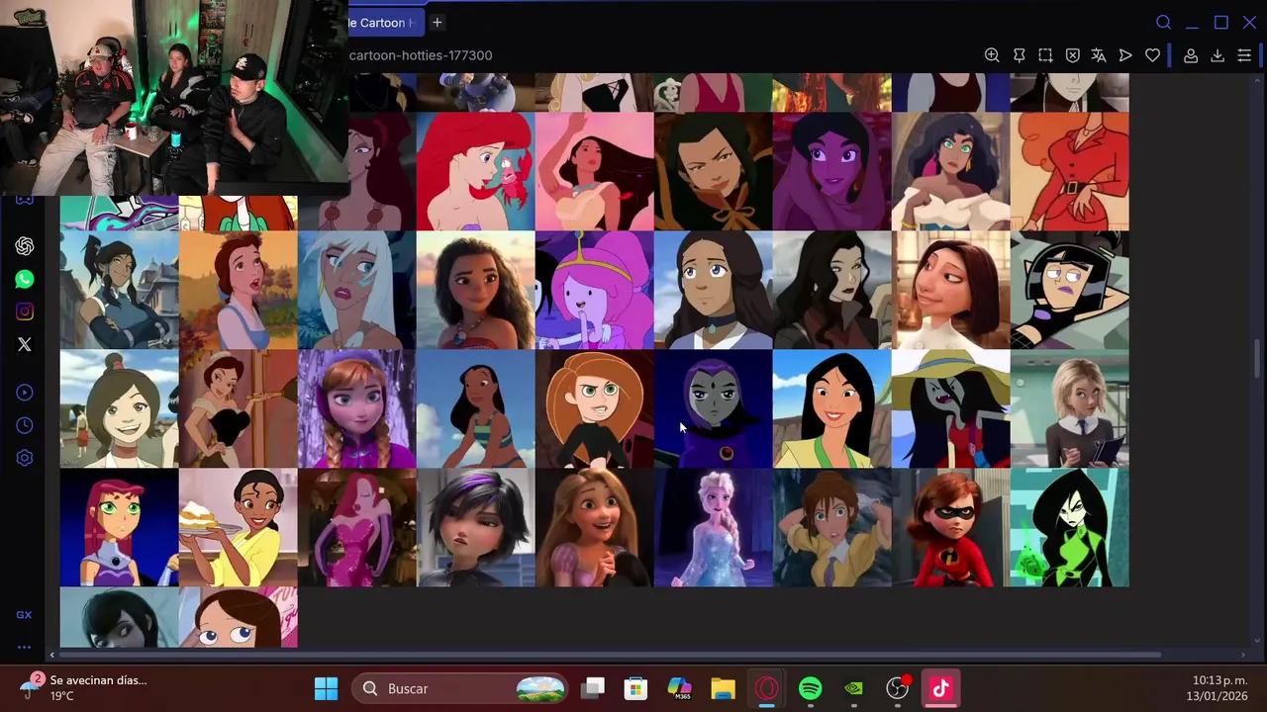Select the Kim Possible thumbnail
This screenshot has height=712, width=1267.
pyautogui.click(x=594, y=408)
